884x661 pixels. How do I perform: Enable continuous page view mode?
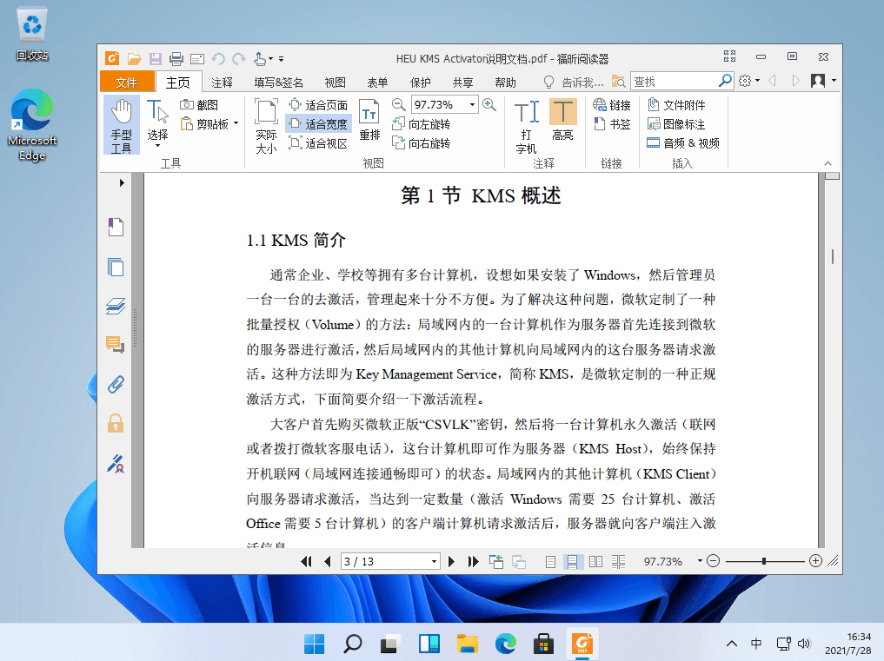[x=572, y=561]
